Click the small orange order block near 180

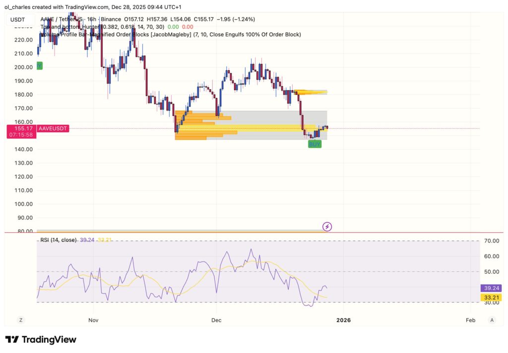310,92
